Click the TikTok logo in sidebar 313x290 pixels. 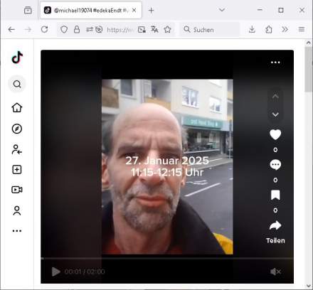pyautogui.click(x=17, y=58)
